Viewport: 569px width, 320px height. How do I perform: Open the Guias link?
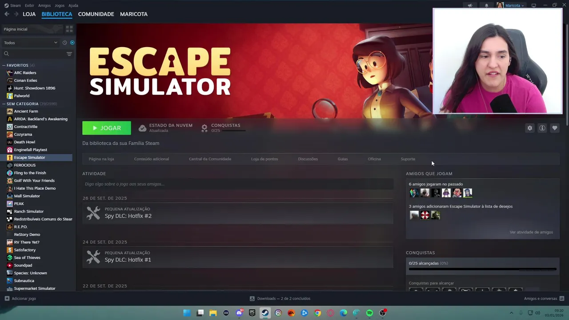coord(343,159)
